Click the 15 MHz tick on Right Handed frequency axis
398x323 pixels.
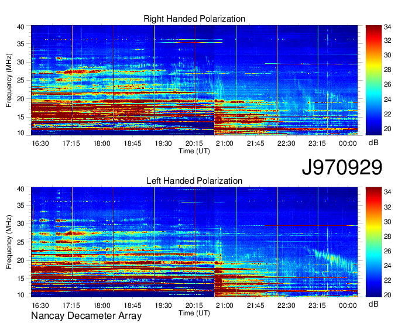pos(20,117)
